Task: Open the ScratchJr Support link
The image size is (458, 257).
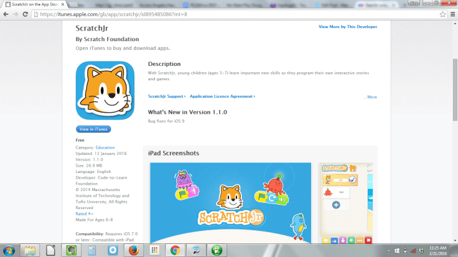Action: pyautogui.click(x=167, y=96)
